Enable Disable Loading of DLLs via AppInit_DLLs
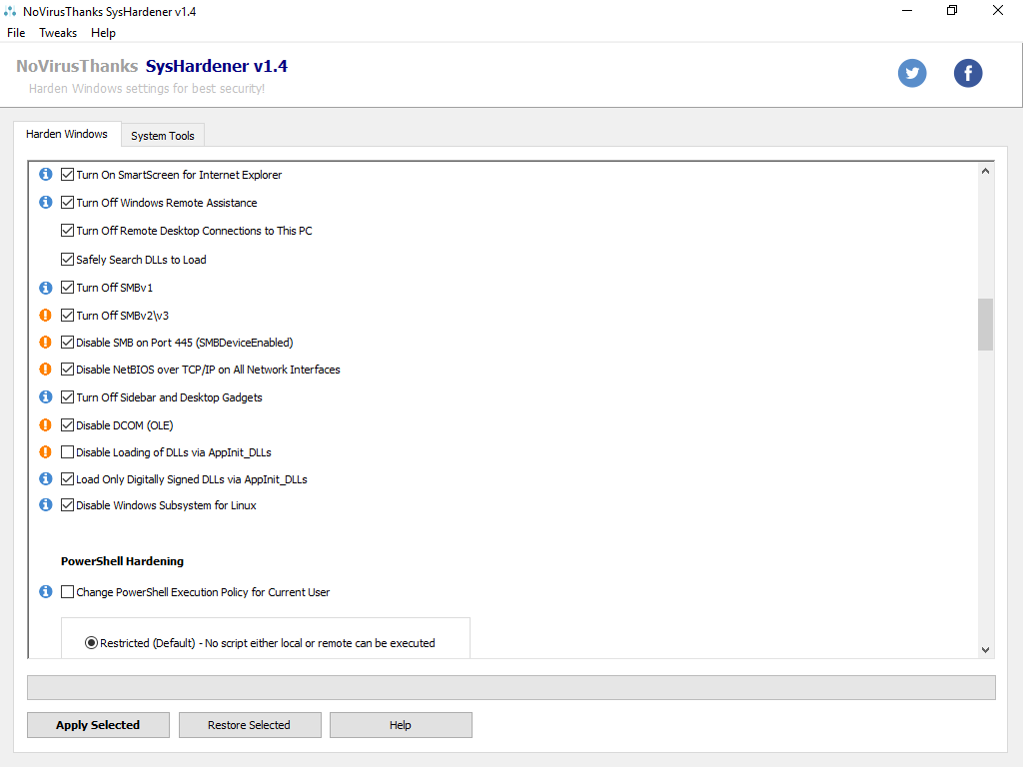 click(67, 451)
